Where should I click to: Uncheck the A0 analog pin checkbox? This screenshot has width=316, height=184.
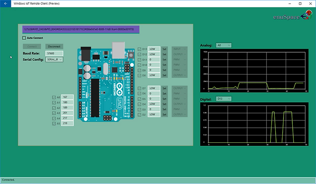pos(54,97)
